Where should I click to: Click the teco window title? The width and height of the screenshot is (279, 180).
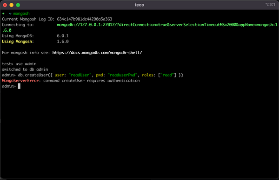(139, 5)
